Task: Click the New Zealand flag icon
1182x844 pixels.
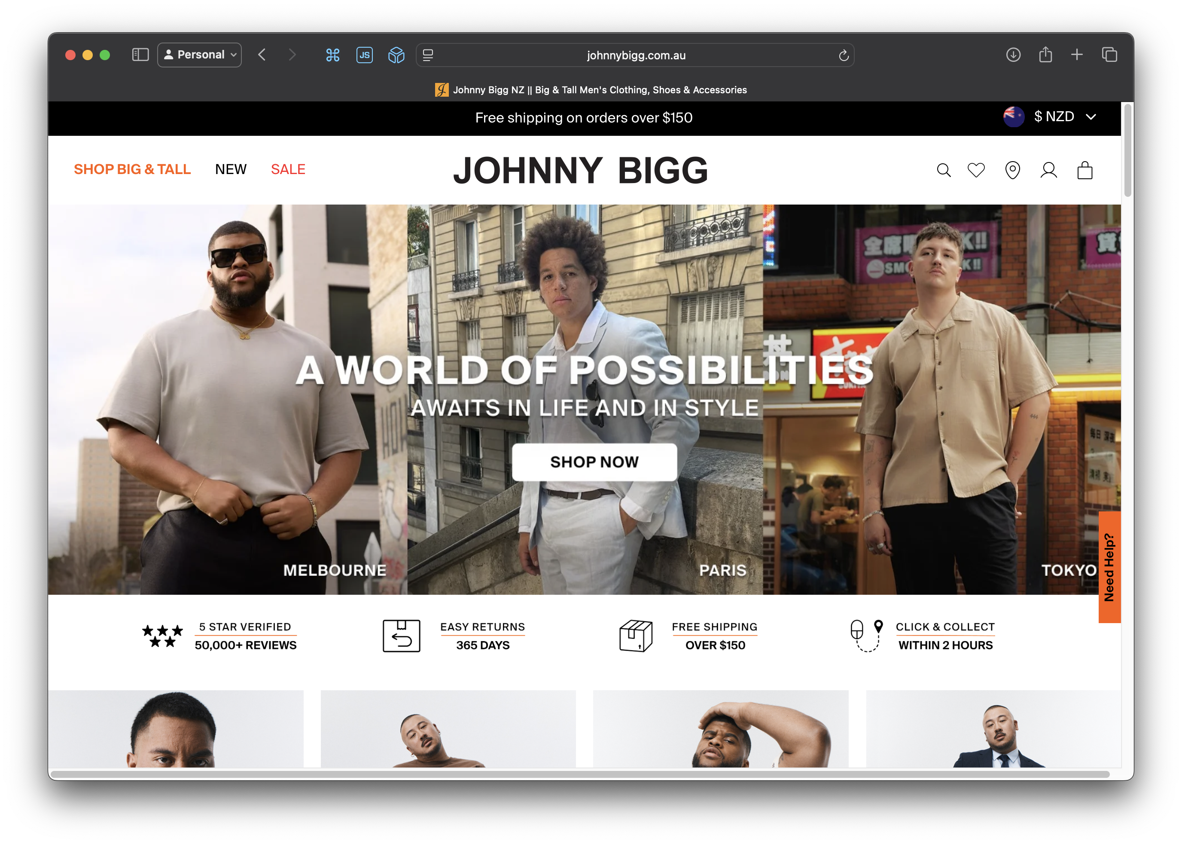Action: (1013, 116)
